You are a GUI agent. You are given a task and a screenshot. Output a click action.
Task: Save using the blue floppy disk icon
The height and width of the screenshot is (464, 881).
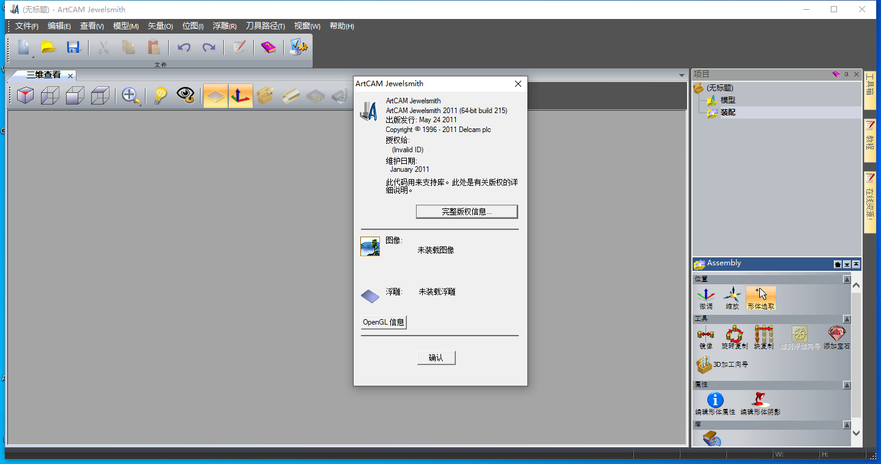(73, 47)
